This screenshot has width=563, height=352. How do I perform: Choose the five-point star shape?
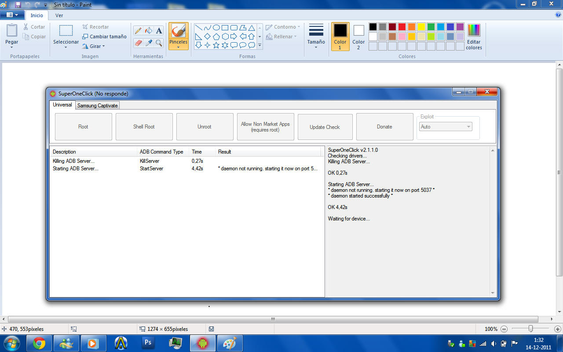[216, 45]
